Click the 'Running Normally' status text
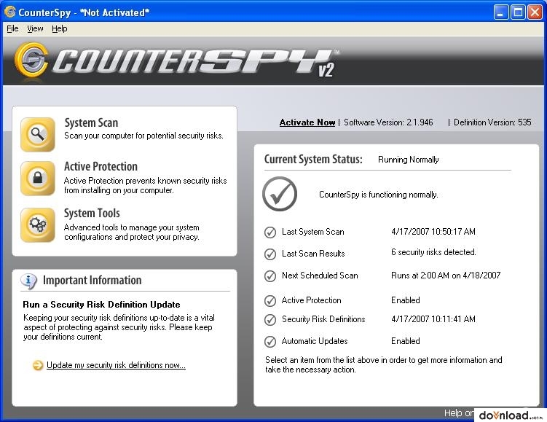547x422 pixels. point(408,160)
